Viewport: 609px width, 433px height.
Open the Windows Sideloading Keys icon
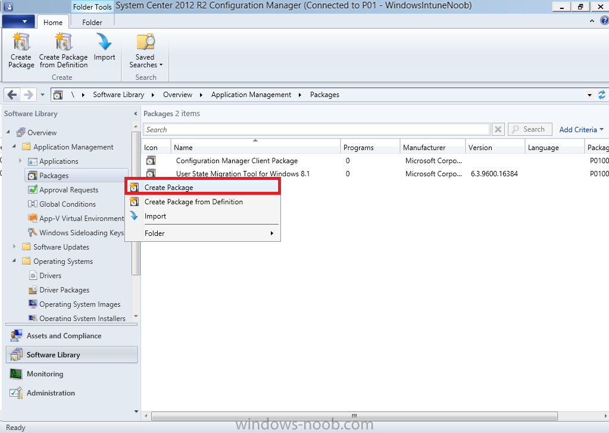(x=33, y=232)
